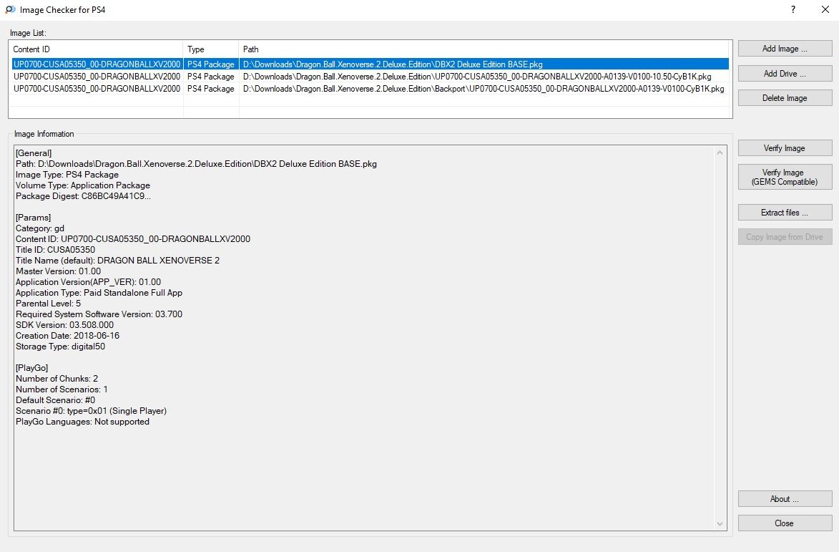Click the SDK Version: 03.508.000 line
Screen dimensions: 839x552
click(x=65, y=325)
